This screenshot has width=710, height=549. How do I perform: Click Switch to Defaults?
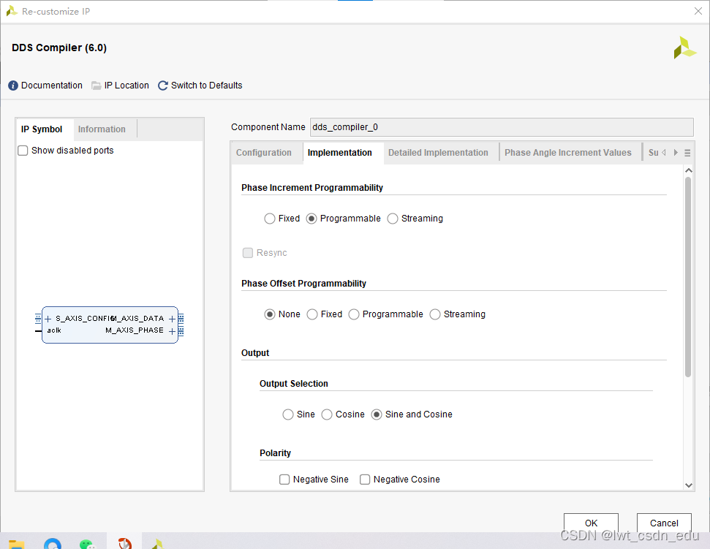(x=206, y=86)
